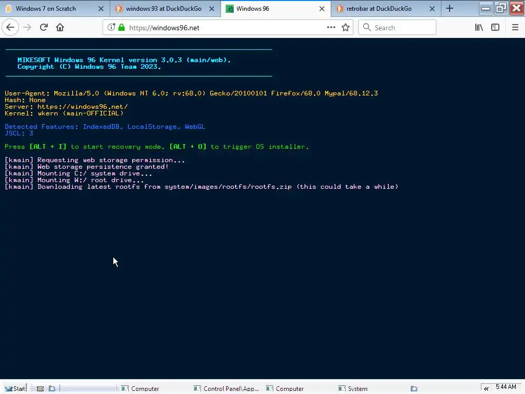
Task: Click the Hash: None line
Action: click(x=25, y=100)
